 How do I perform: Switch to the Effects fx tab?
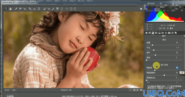(x=166, y=33)
